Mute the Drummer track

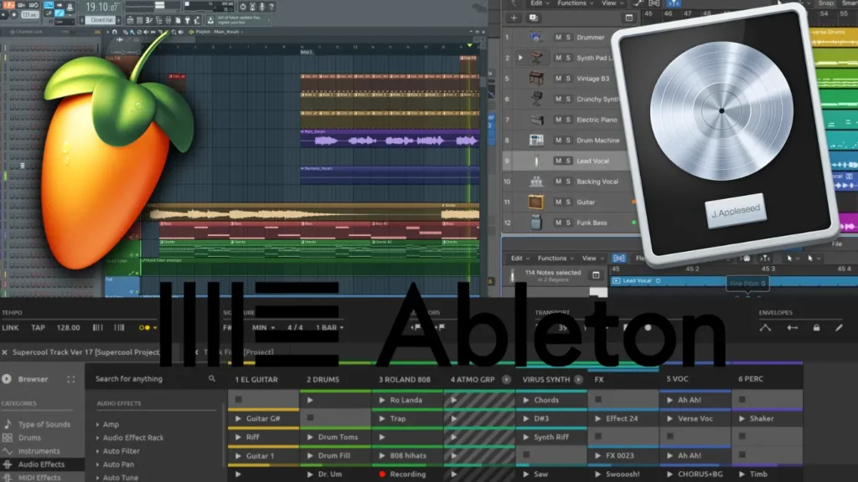click(x=558, y=37)
